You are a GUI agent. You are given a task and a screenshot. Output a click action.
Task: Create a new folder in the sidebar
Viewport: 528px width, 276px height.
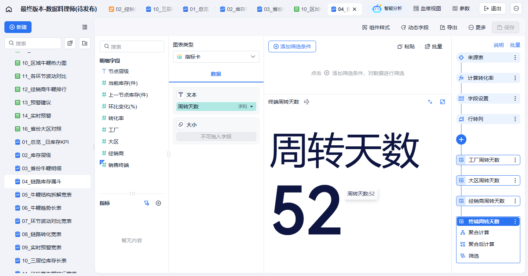click(85, 43)
